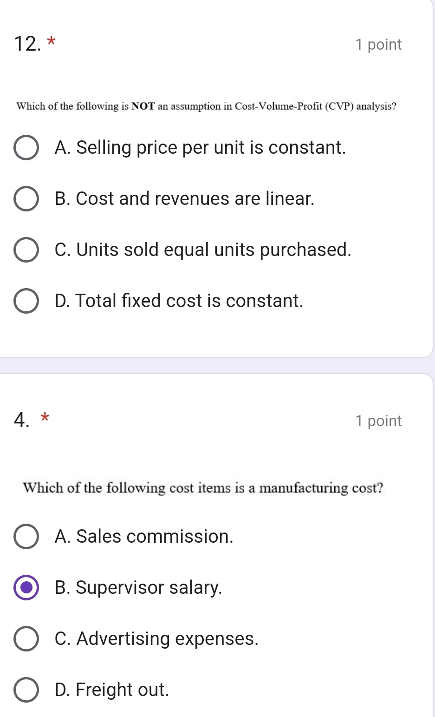Click the 'C. Advertising expenses.' label text

tap(156, 639)
